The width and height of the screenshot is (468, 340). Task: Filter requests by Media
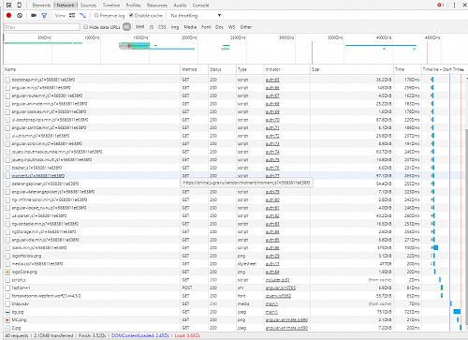point(190,27)
